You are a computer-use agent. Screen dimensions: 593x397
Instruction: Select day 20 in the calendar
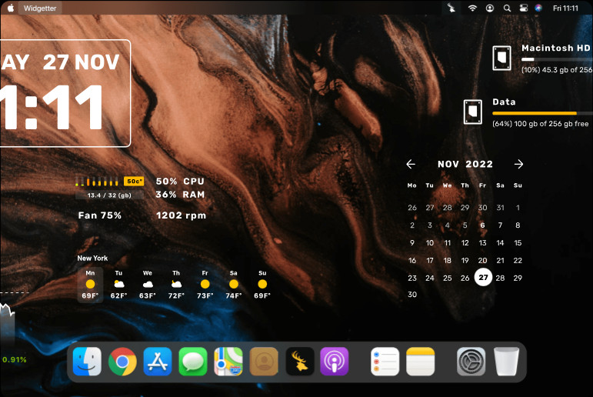click(482, 260)
